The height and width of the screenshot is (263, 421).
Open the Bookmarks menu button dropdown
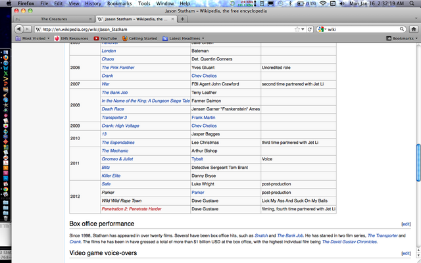(x=402, y=38)
